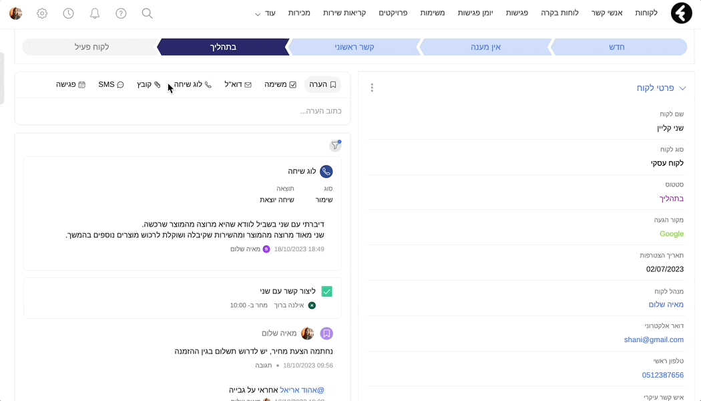The height and width of the screenshot is (401, 701).
Task: Select the SMS tab
Action: pos(111,85)
